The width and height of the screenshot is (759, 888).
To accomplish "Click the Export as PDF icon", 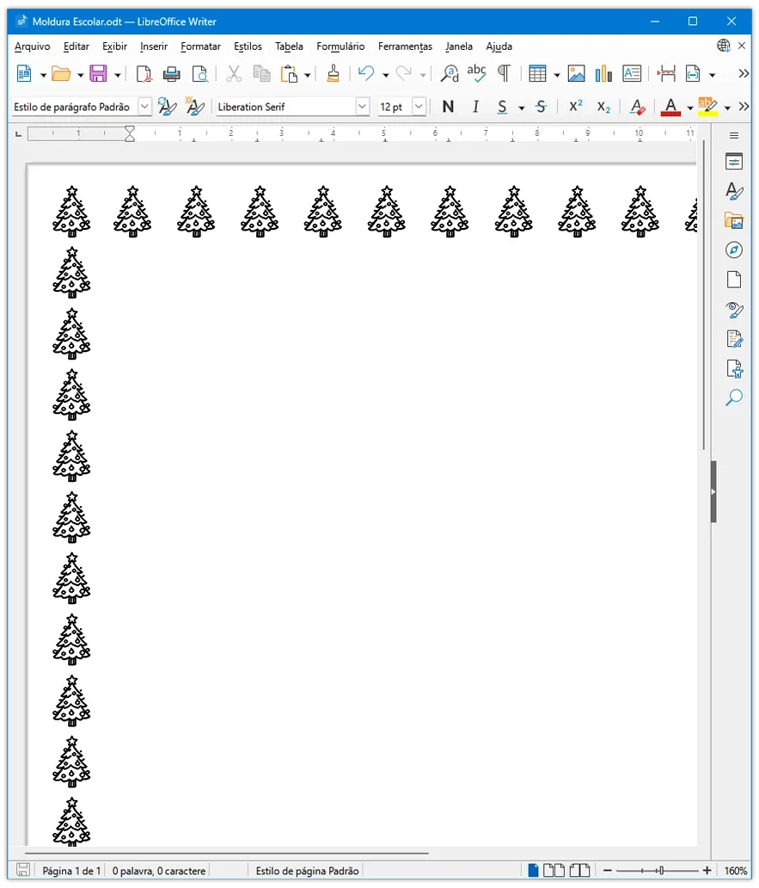I will coord(144,74).
